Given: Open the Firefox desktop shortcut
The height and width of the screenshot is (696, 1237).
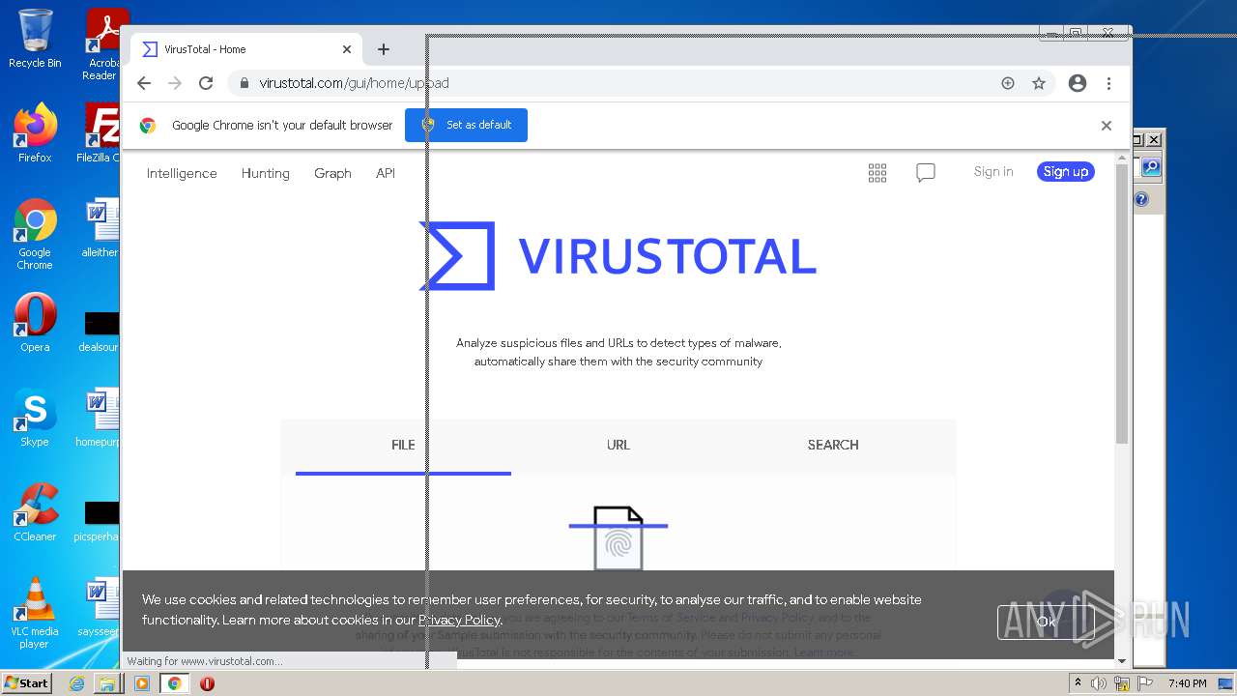Looking at the screenshot, I should coord(35,132).
